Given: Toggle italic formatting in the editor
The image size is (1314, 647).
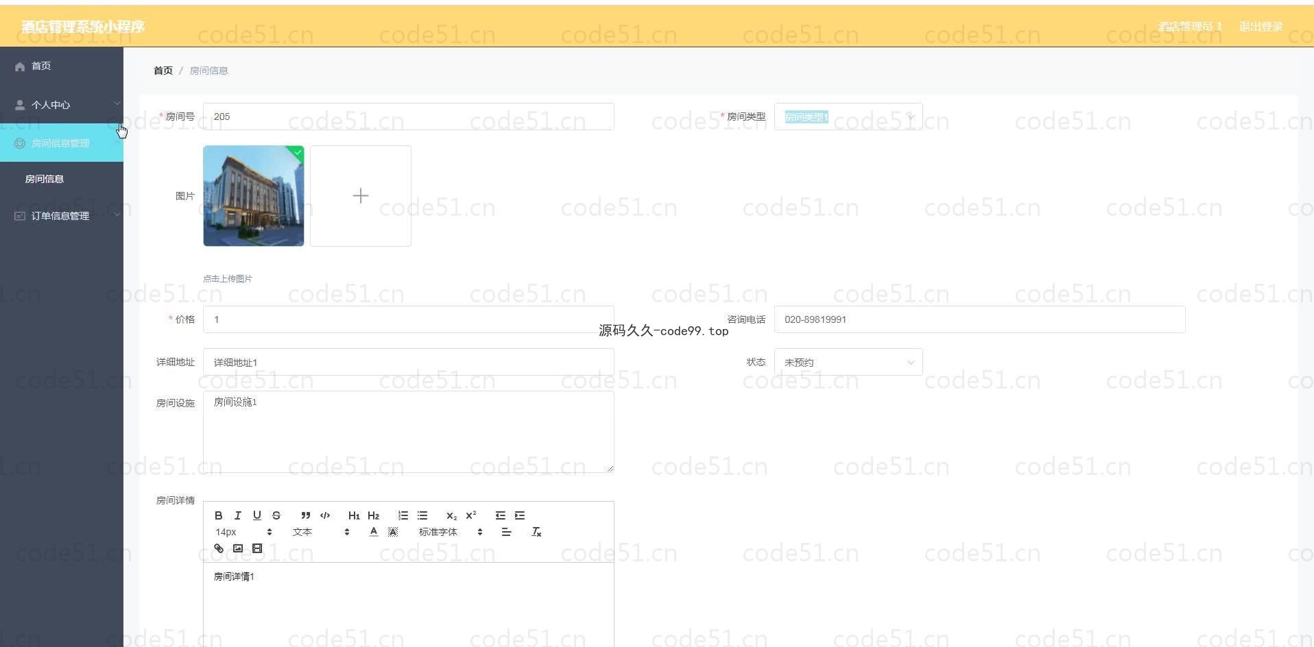Looking at the screenshot, I should click(x=237, y=515).
